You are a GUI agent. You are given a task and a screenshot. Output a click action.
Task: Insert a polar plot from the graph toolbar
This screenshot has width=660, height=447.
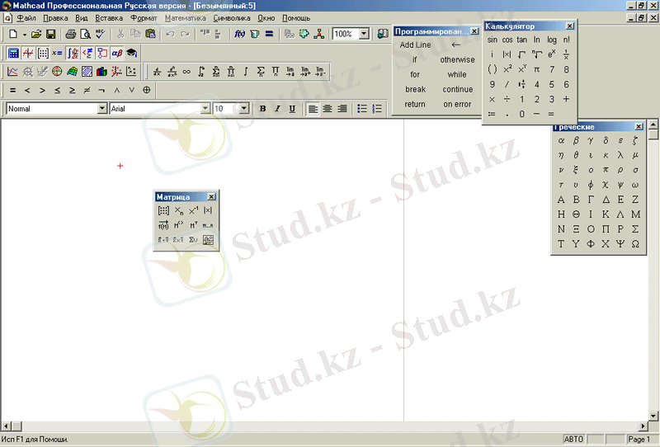click(x=57, y=72)
